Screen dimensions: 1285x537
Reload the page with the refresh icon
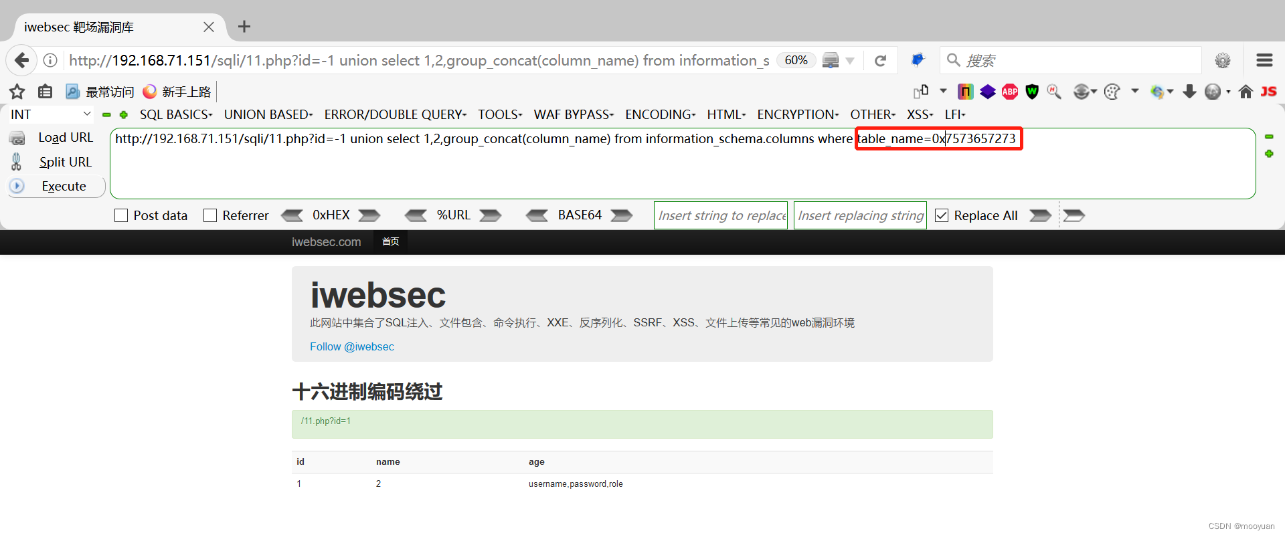pos(880,61)
